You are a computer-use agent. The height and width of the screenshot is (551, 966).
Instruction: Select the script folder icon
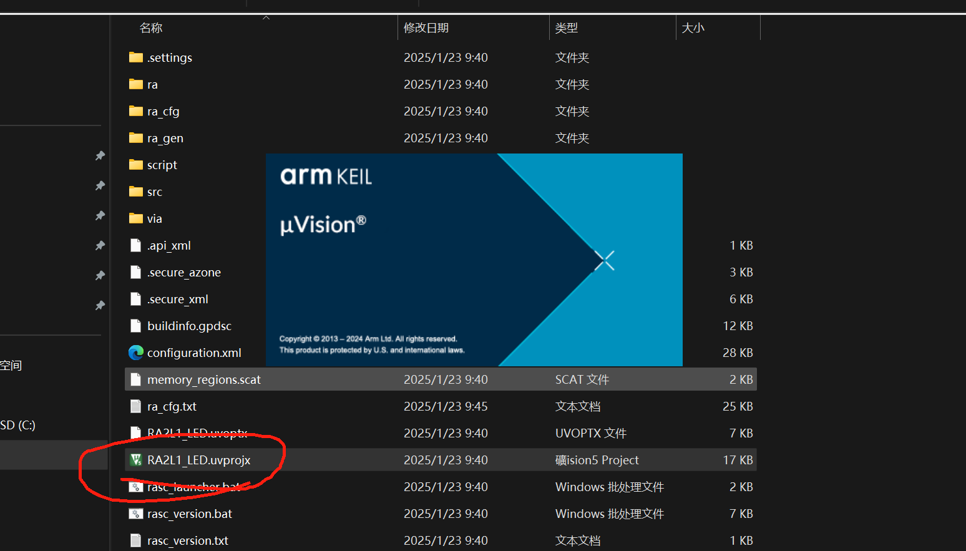[135, 165]
